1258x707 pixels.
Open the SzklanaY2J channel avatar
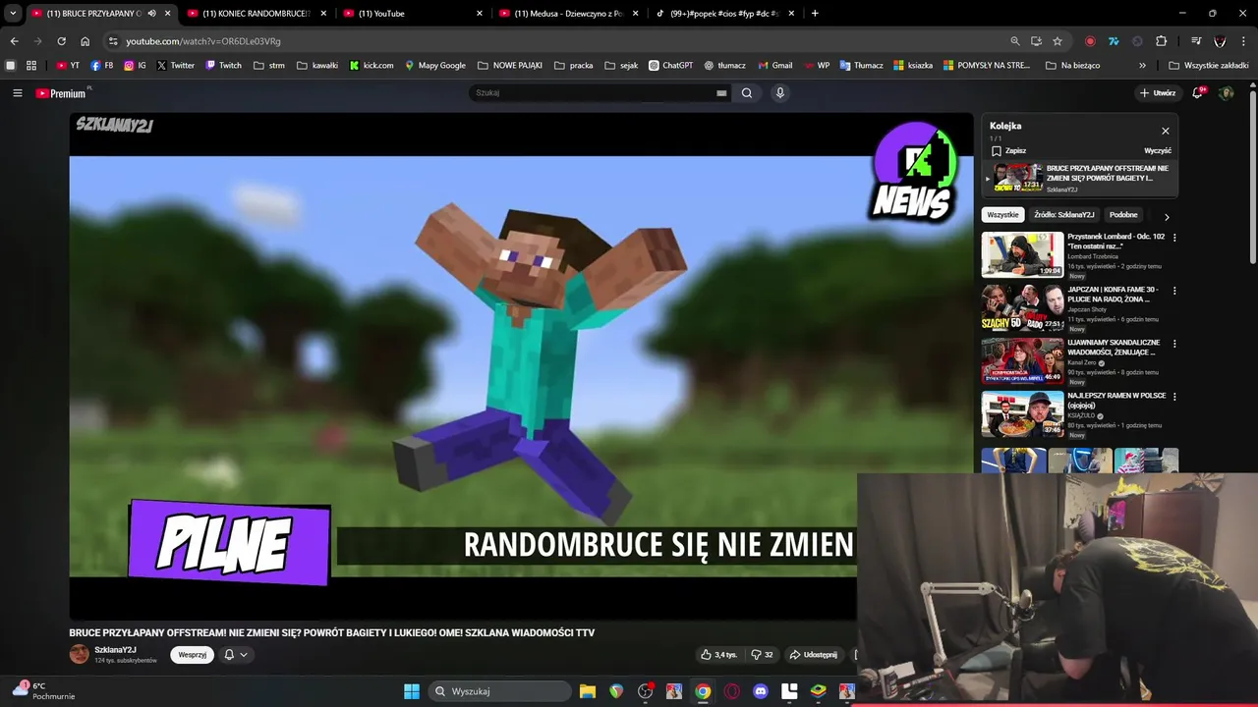(79, 654)
